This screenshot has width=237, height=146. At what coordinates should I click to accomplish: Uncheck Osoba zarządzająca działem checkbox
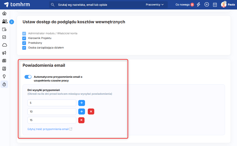pos(24,48)
